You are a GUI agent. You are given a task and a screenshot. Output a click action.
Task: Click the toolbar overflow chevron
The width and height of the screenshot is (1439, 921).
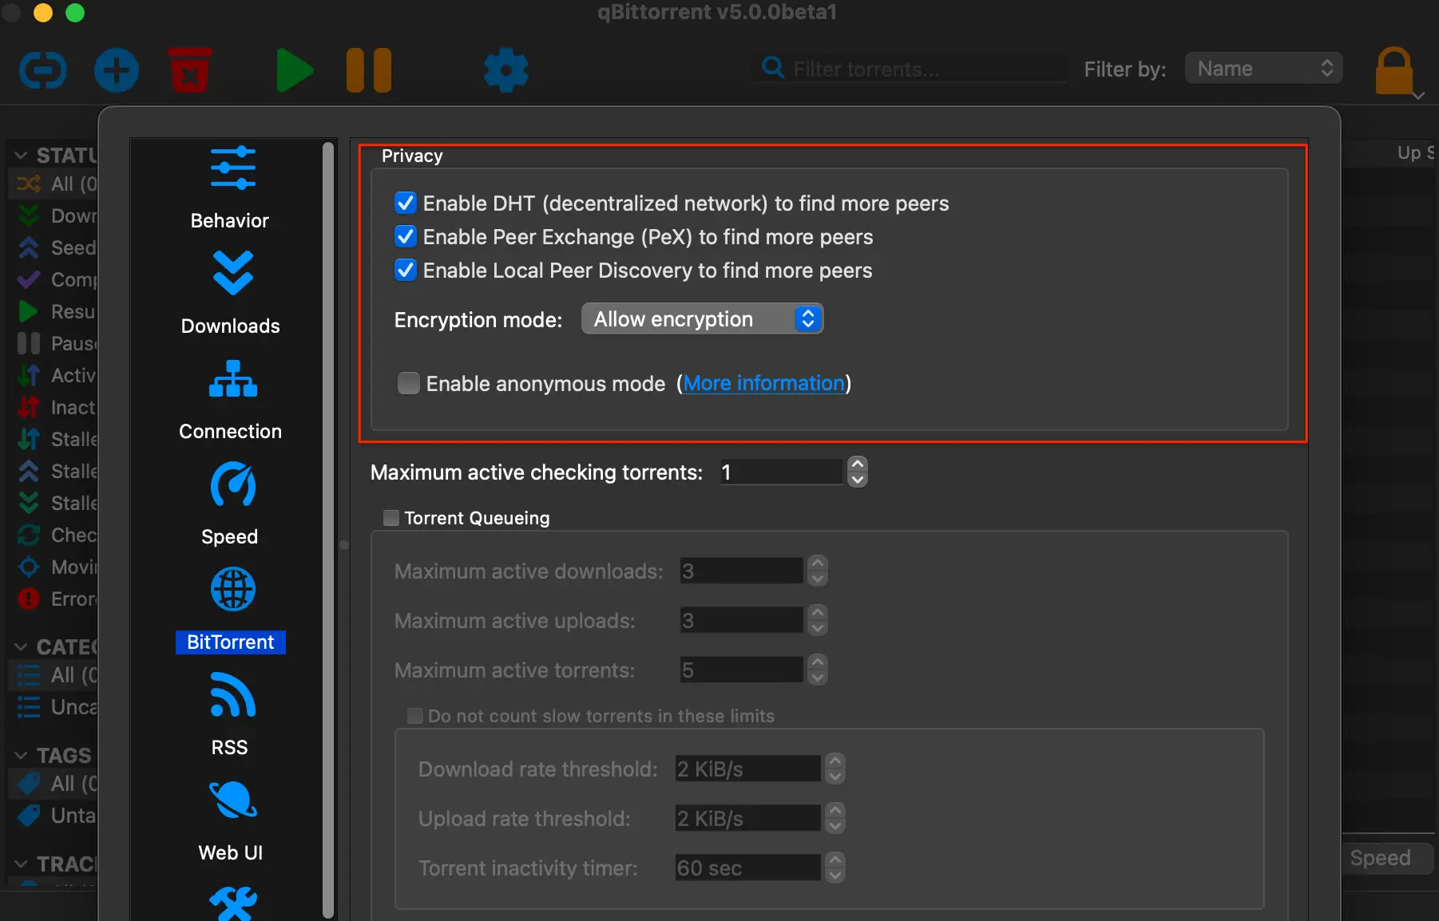point(1418,96)
